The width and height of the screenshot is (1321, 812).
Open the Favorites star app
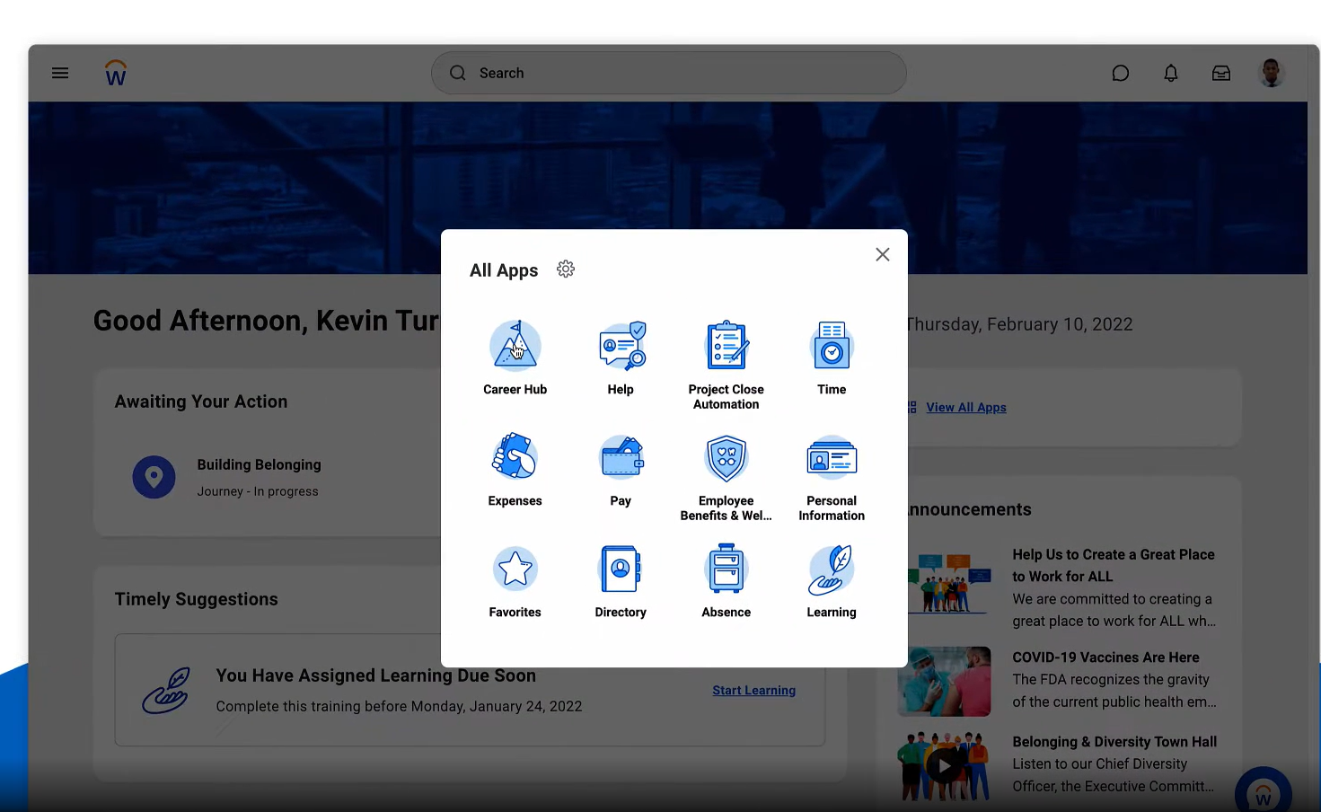point(515,569)
